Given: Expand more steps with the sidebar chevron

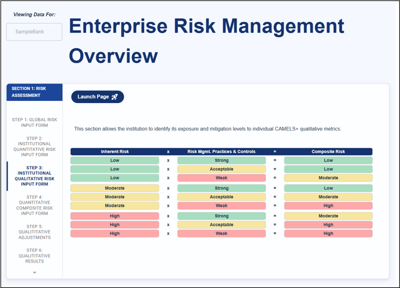Looking at the screenshot, I should pos(34,272).
